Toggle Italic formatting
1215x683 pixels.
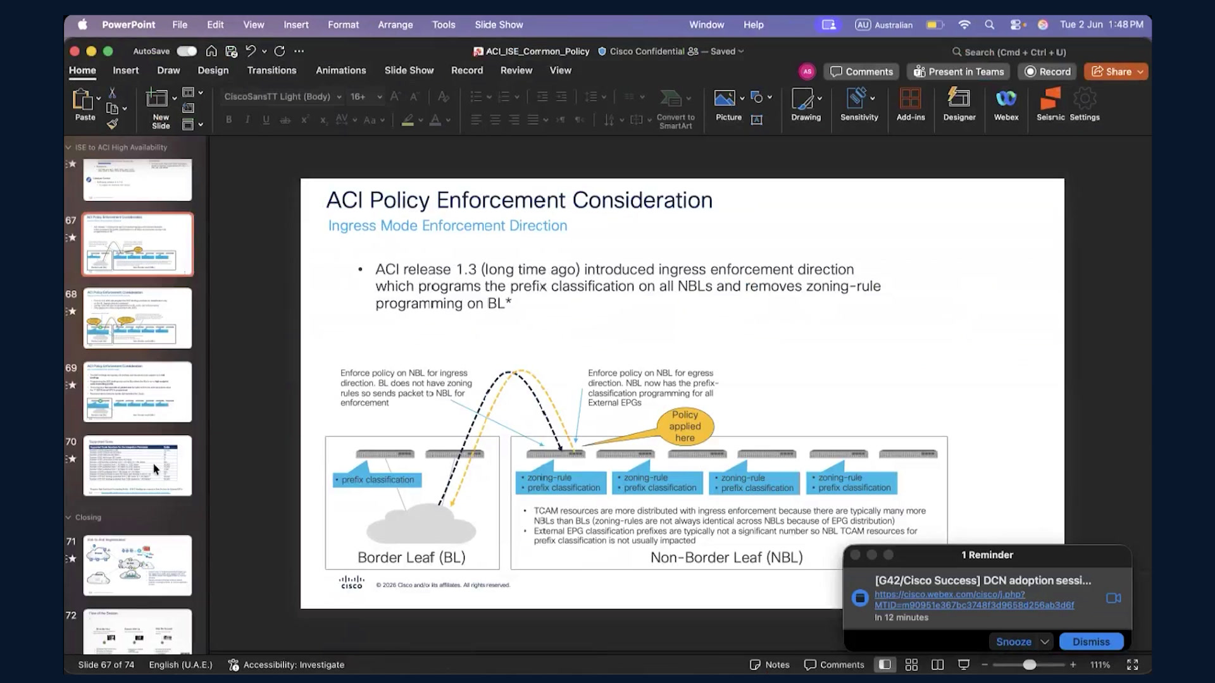247,120
